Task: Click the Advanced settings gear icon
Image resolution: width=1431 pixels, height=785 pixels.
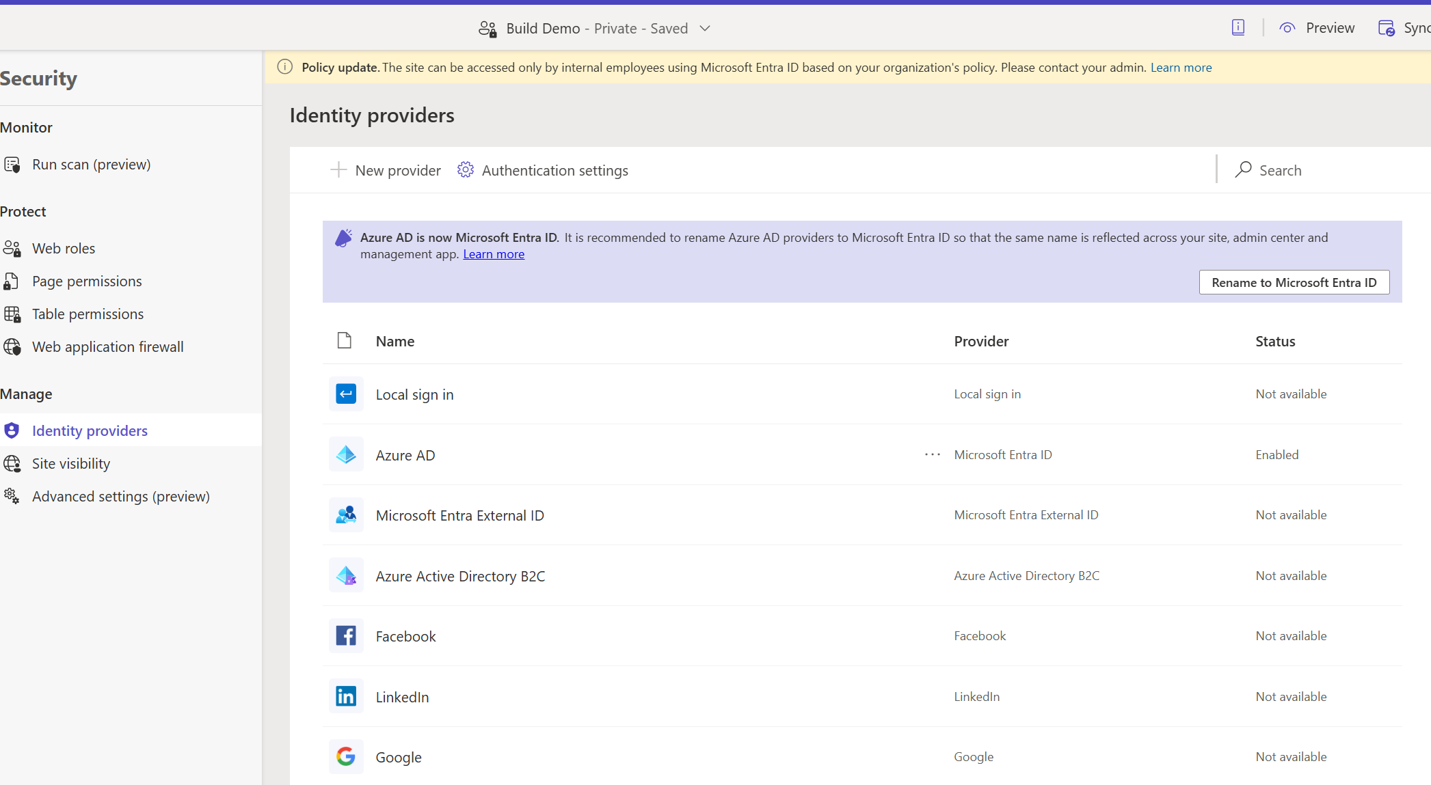Action: (x=12, y=497)
